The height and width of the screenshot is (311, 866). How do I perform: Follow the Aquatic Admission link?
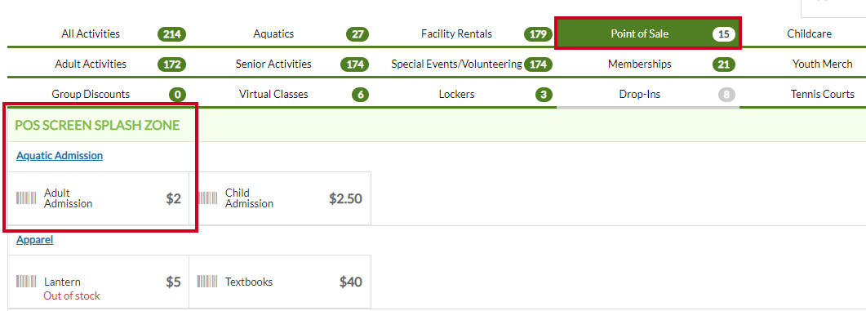[60, 156]
